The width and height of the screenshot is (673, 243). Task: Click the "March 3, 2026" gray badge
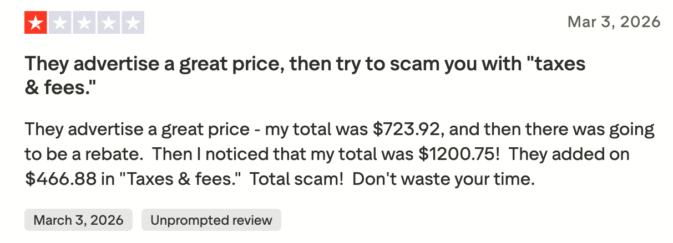[78, 220]
